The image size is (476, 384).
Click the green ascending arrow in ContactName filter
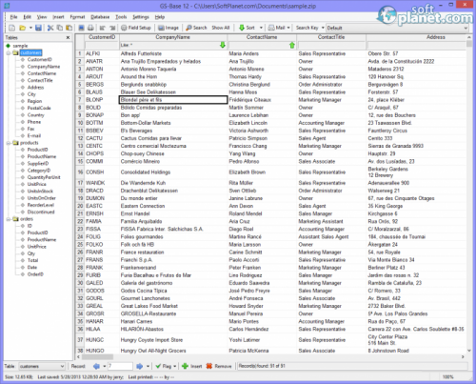(292, 45)
